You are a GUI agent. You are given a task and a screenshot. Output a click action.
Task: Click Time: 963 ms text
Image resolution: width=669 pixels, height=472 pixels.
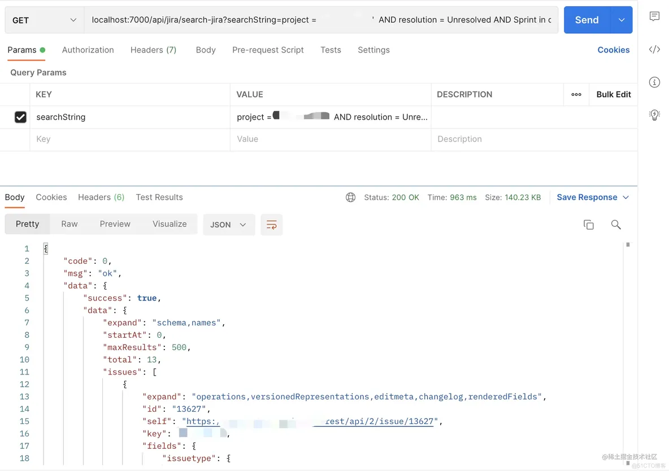452,197
